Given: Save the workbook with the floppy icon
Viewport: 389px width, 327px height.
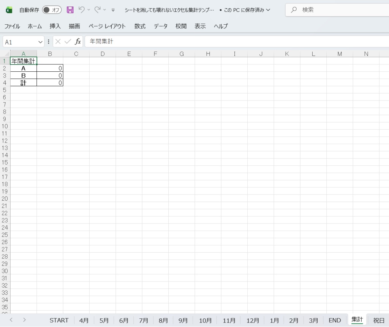Looking at the screenshot, I should (x=70, y=10).
